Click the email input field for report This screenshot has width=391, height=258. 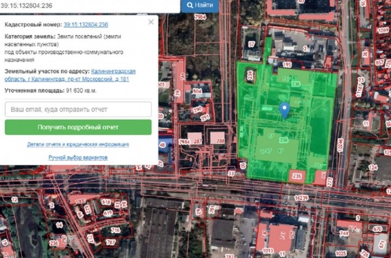(78, 109)
